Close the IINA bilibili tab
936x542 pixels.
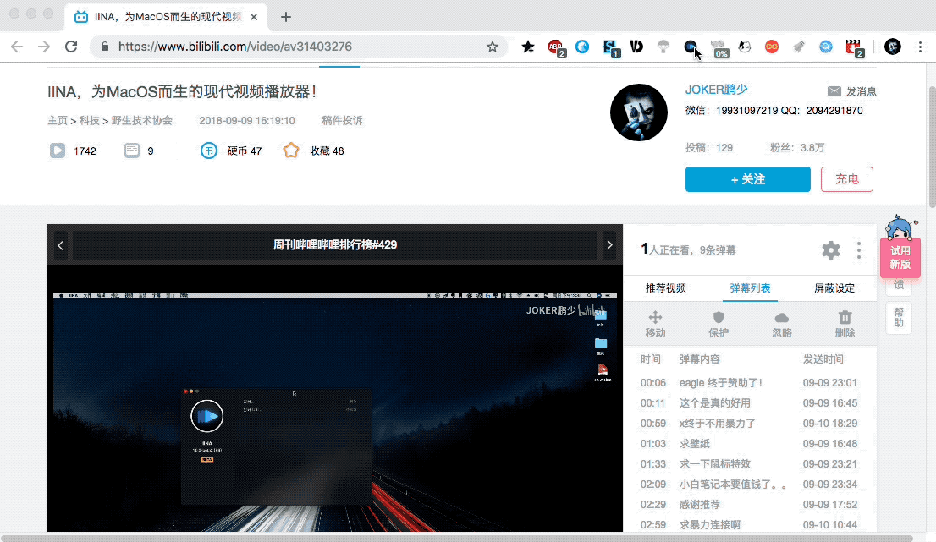pos(254,17)
